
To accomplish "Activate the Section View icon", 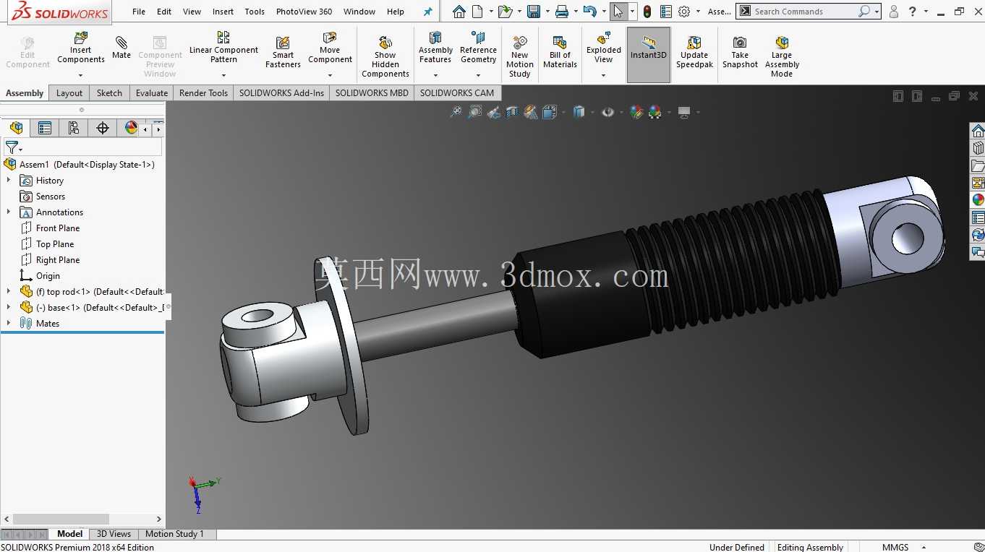I will [x=512, y=112].
